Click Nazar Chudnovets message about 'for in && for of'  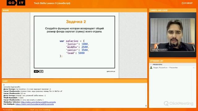(x=33, y=91)
